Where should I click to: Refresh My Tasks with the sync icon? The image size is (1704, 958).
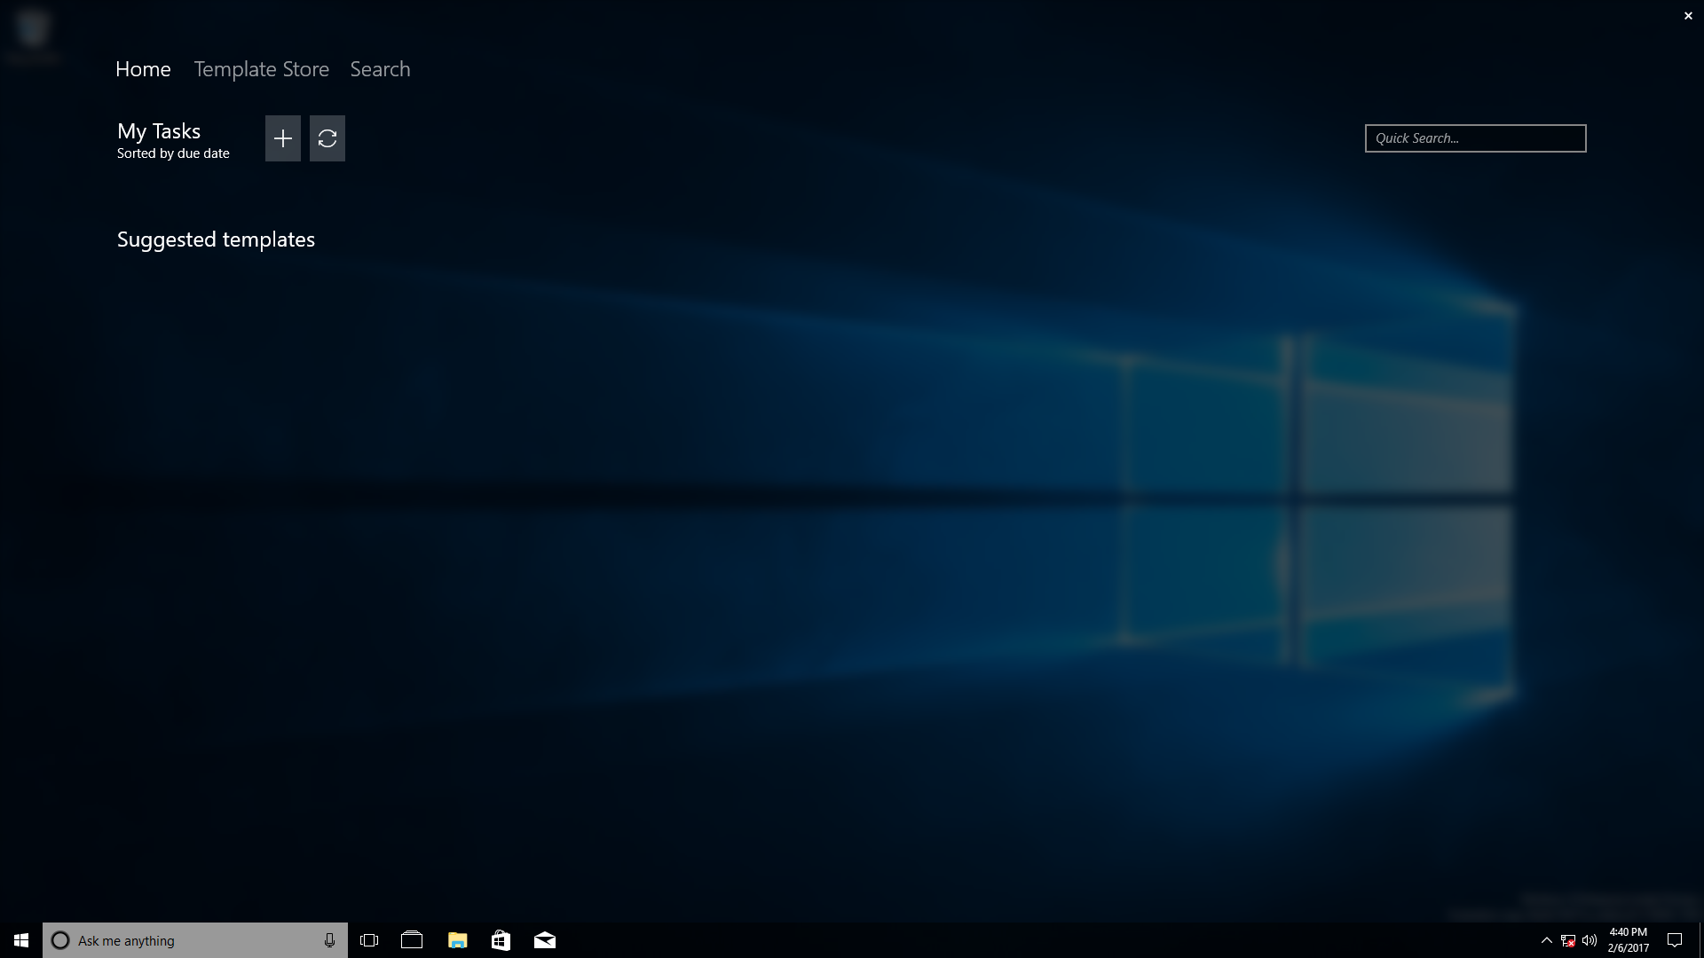(327, 138)
